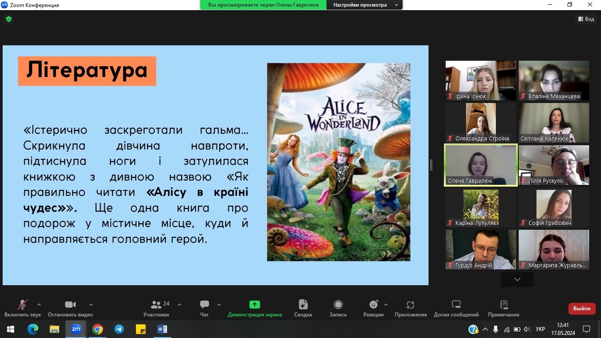Show hidden system tray icons

point(485,329)
